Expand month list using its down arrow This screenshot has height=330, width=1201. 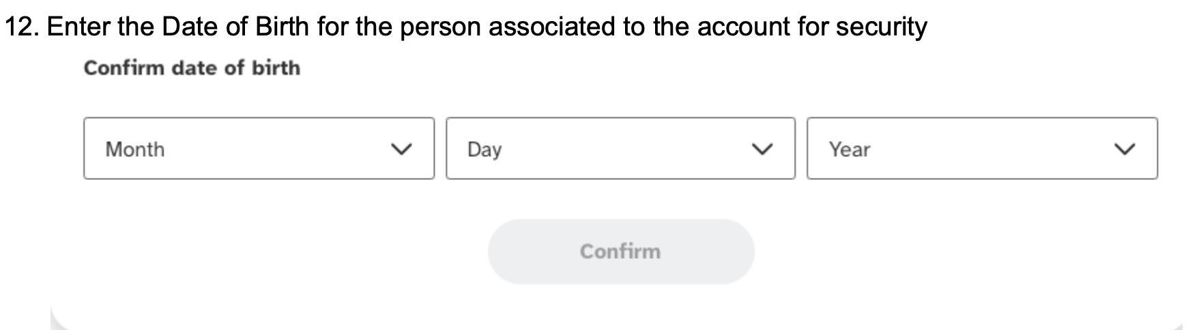coord(403,149)
